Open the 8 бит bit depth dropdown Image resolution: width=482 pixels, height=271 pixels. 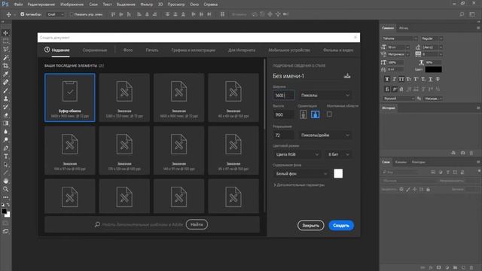(338, 154)
